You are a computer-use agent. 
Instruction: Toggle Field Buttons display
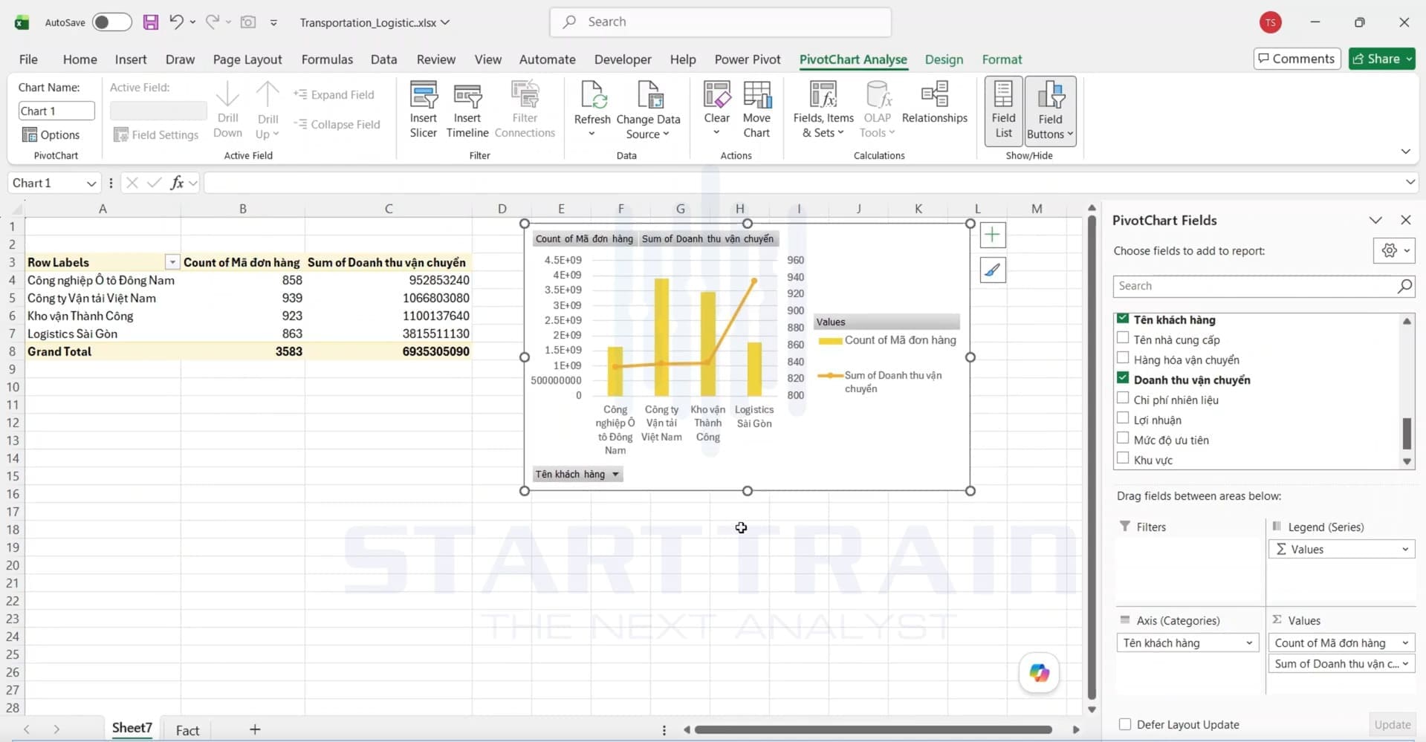(x=1050, y=110)
